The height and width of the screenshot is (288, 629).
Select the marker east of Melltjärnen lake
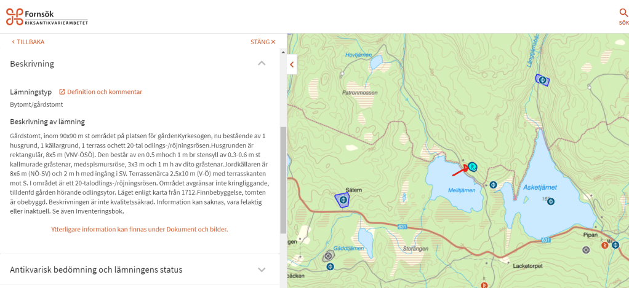[493, 184]
